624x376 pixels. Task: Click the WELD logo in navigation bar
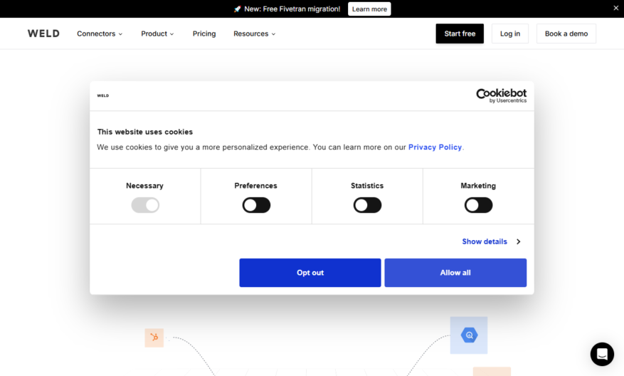point(43,33)
